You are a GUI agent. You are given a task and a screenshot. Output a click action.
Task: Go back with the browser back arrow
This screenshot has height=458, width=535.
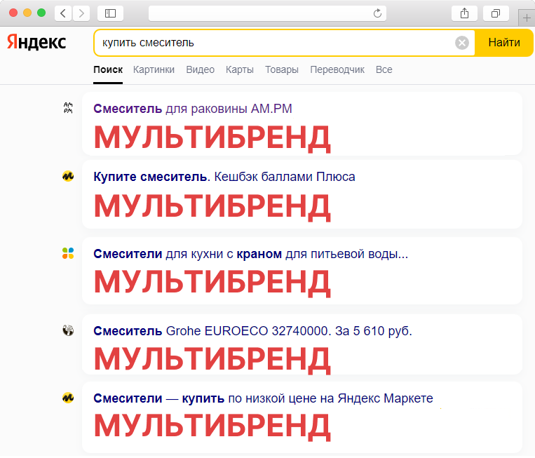63,13
